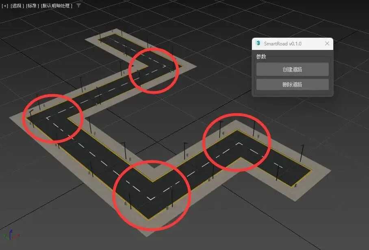Open the [透视] viewport view menu
This screenshot has width=369, height=250.
(x=17, y=6)
